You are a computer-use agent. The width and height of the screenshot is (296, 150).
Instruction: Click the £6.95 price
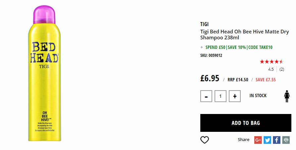click(210, 78)
